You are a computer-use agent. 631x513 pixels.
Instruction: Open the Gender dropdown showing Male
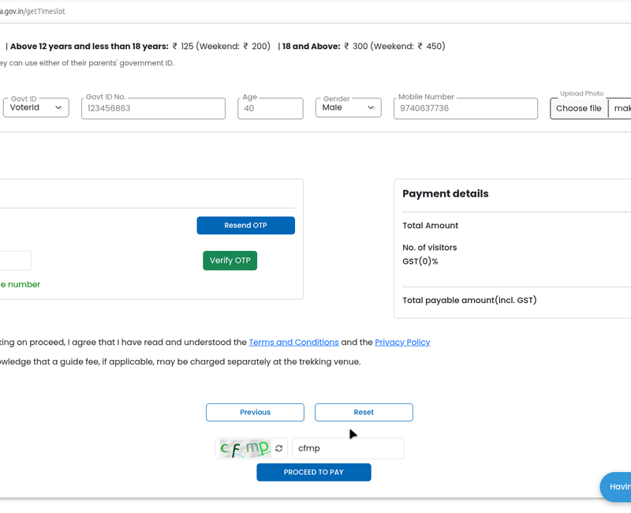pyautogui.click(x=348, y=107)
